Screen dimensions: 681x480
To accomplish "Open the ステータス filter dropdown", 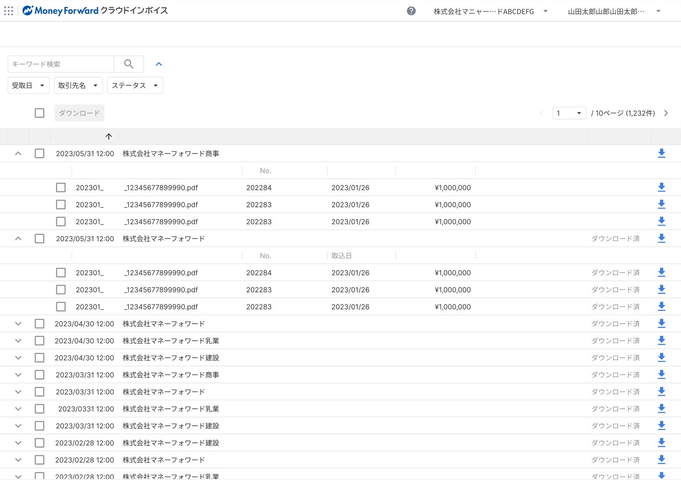I will [x=135, y=86].
